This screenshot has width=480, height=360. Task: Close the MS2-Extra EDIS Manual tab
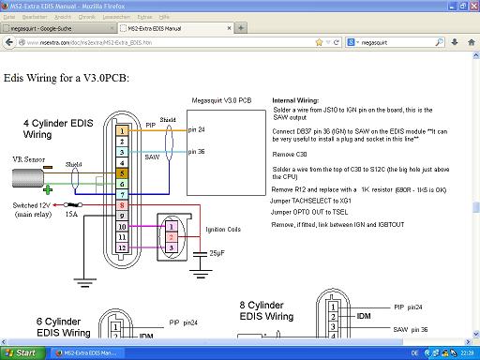click(229, 28)
